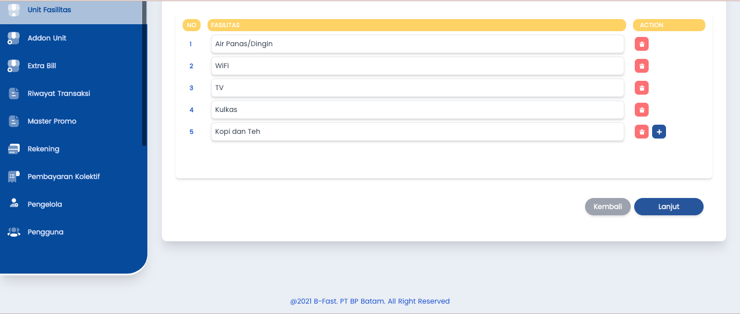The height and width of the screenshot is (314, 740).
Task: Click the Kembali button
Action: pyautogui.click(x=608, y=207)
